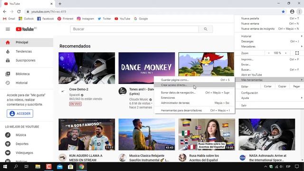
Task: Open Suscripciones in the sidebar
Action: tap(27, 60)
